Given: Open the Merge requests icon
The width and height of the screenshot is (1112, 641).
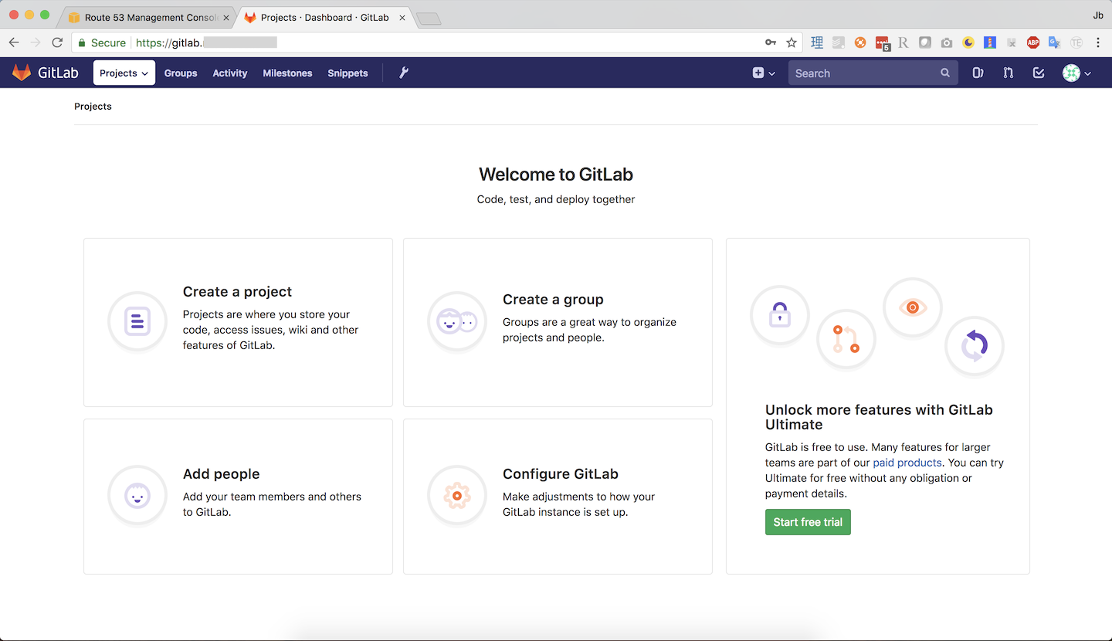Looking at the screenshot, I should (1008, 73).
